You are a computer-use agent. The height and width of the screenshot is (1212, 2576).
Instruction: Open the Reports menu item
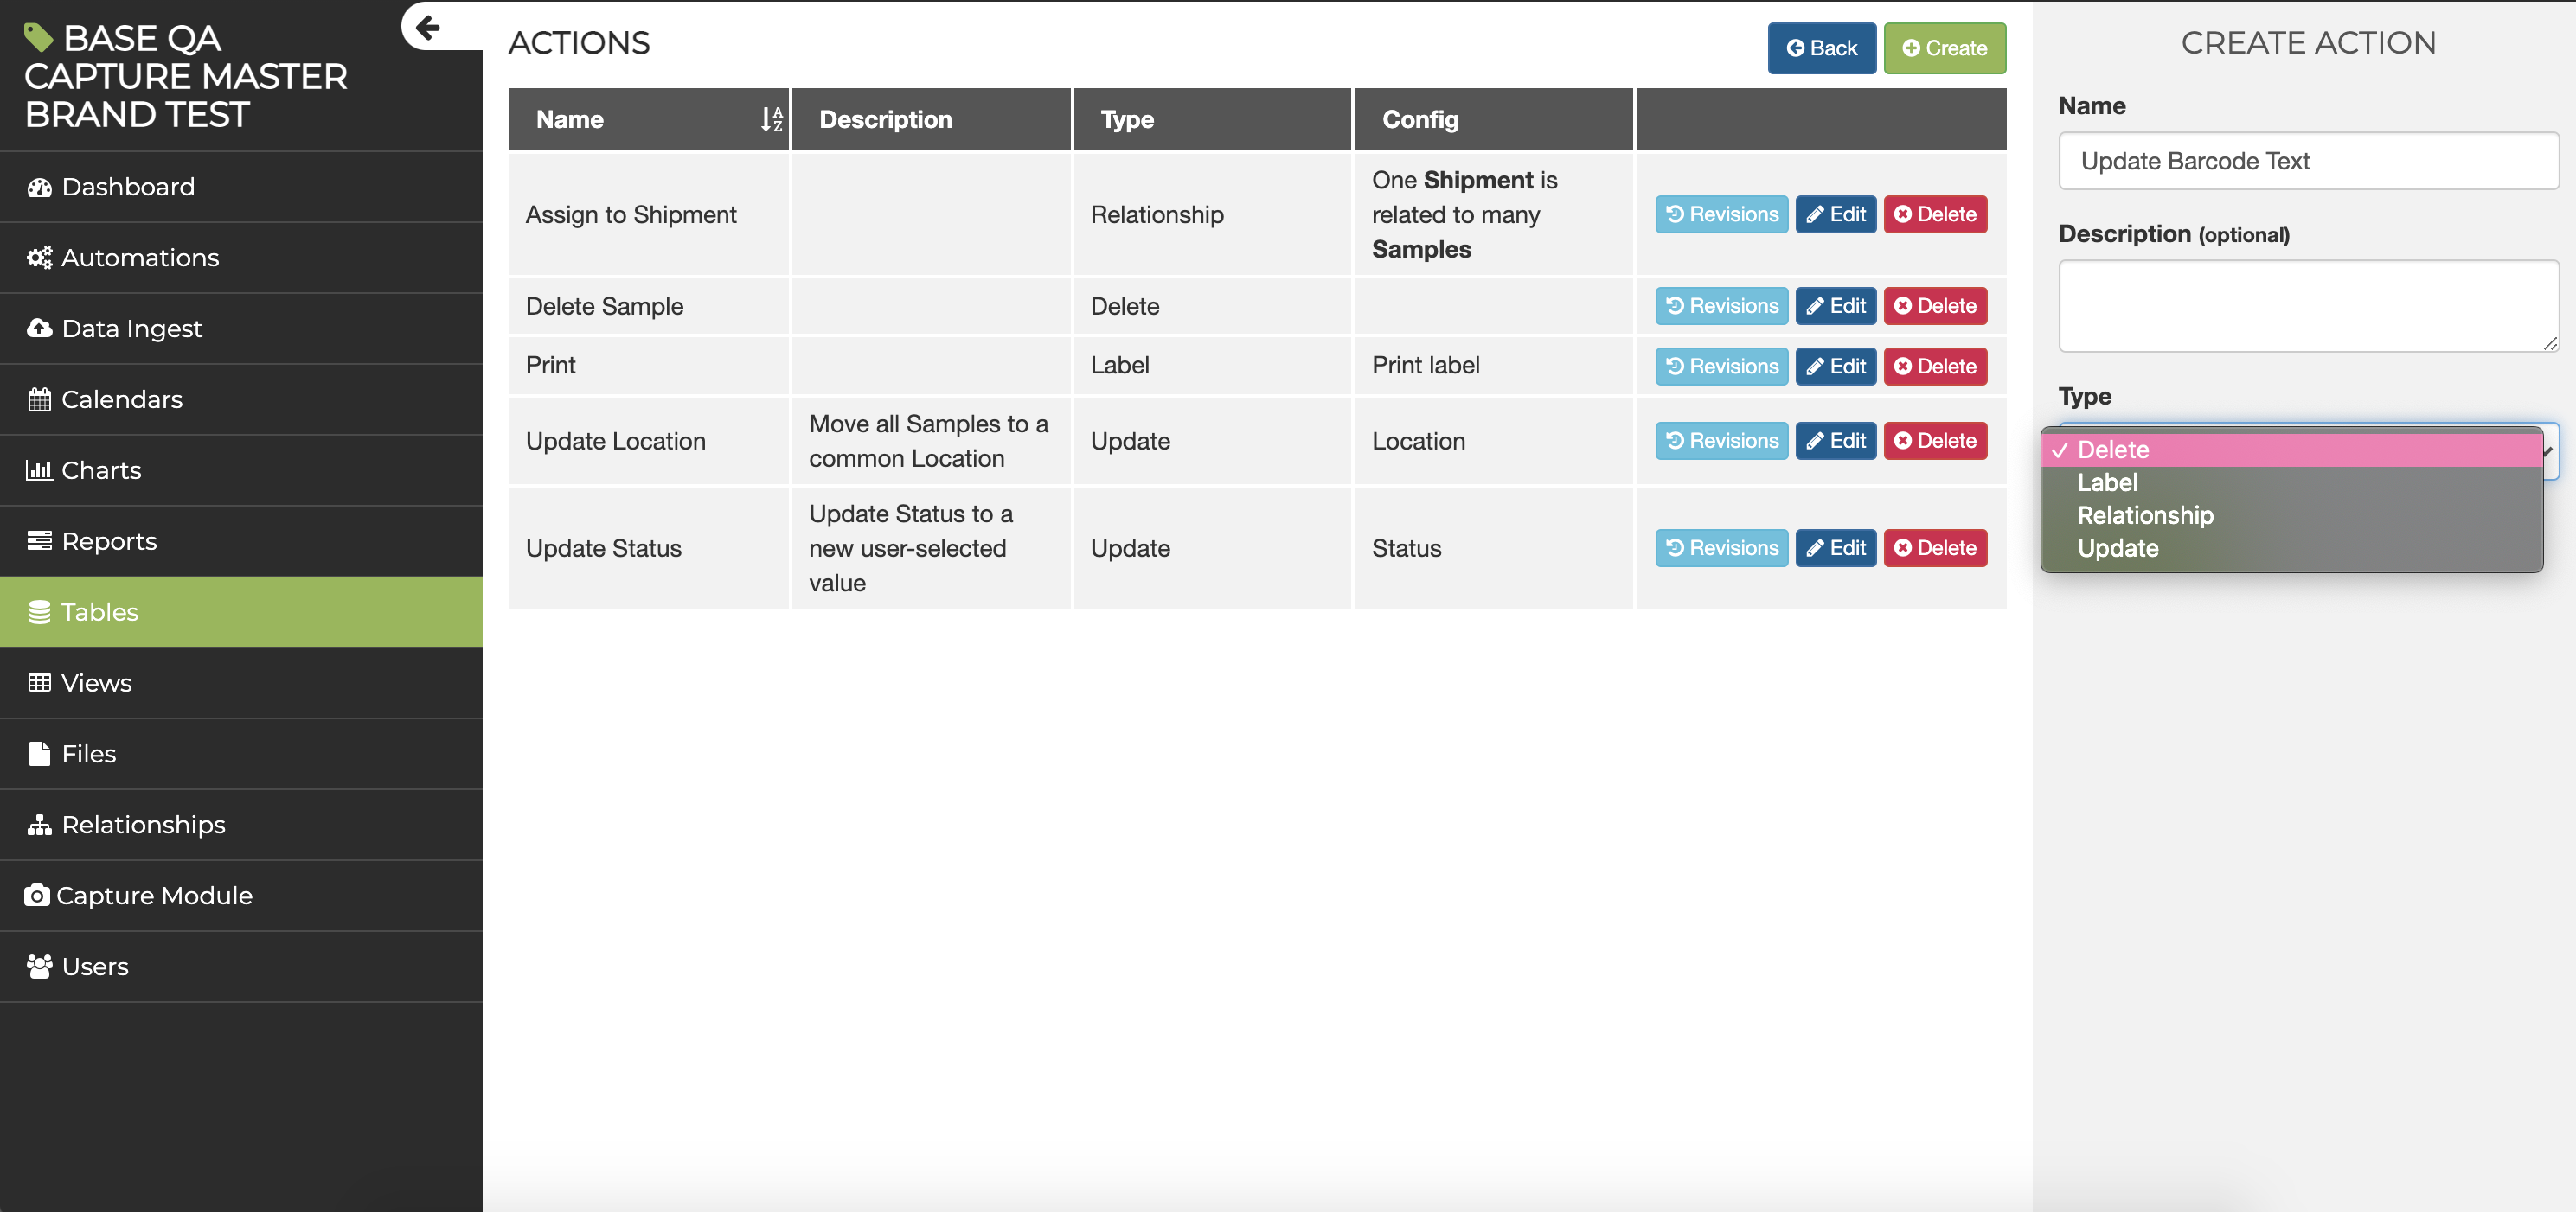pos(109,541)
